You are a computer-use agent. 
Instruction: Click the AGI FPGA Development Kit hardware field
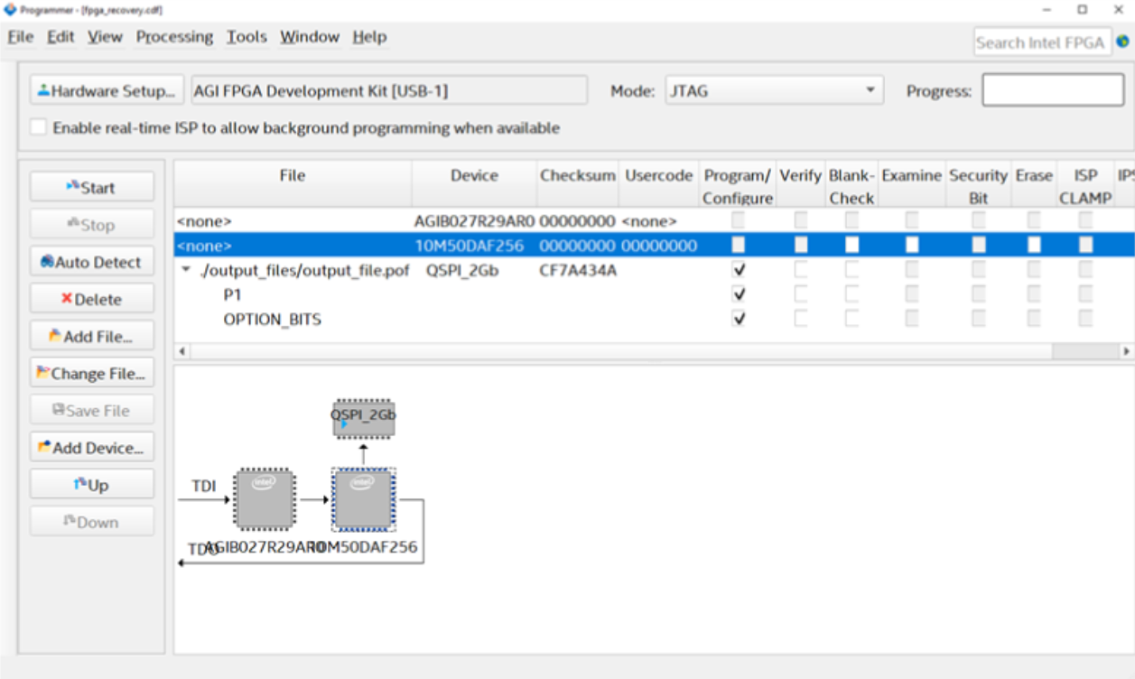coord(387,90)
